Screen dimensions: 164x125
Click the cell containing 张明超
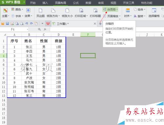pos(29,87)
